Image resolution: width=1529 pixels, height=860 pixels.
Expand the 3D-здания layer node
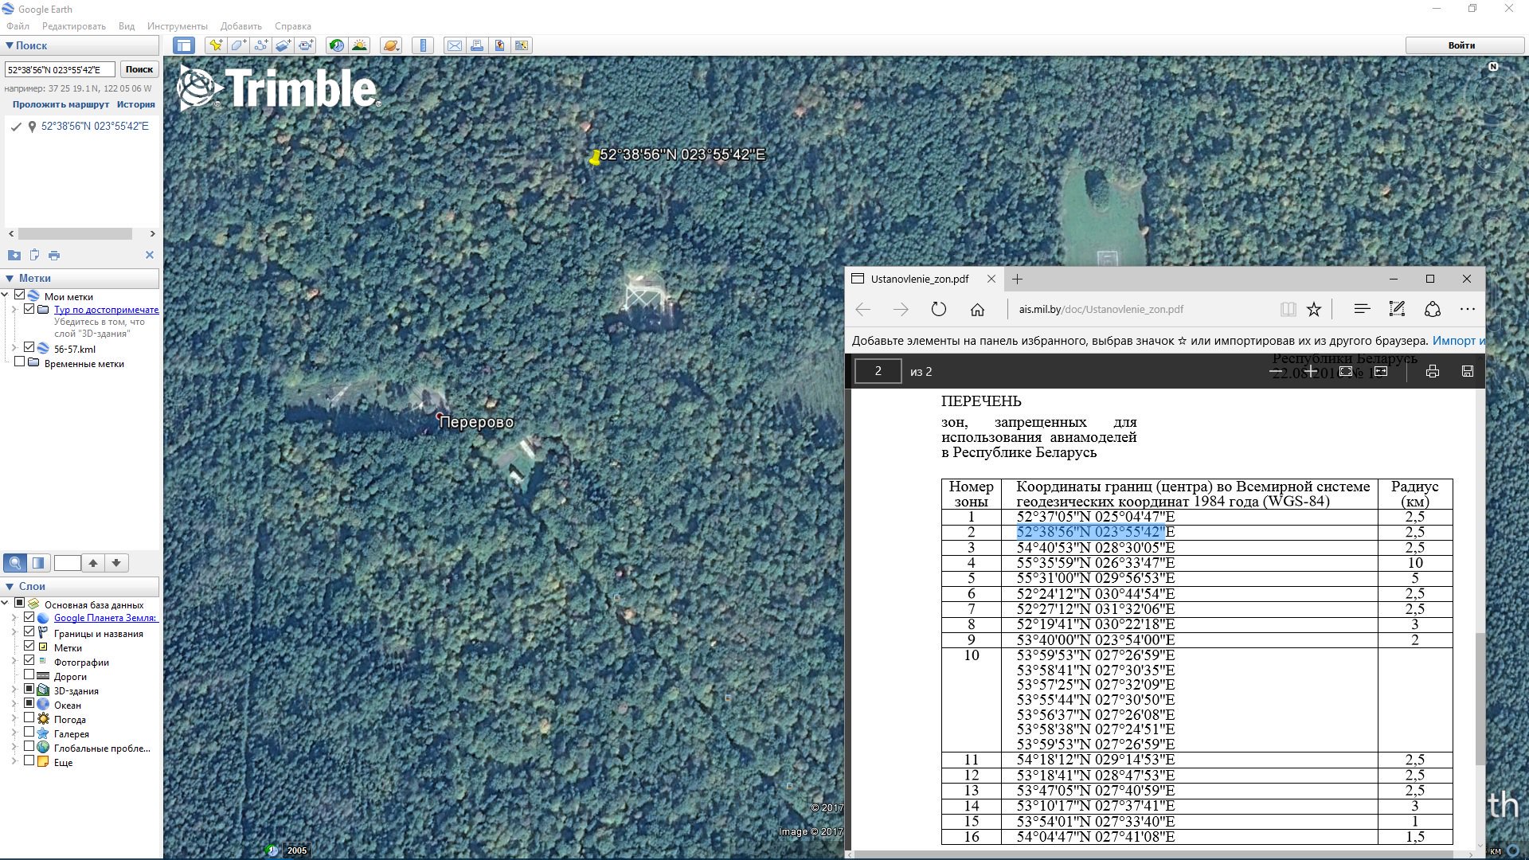(x=14, y=690)
